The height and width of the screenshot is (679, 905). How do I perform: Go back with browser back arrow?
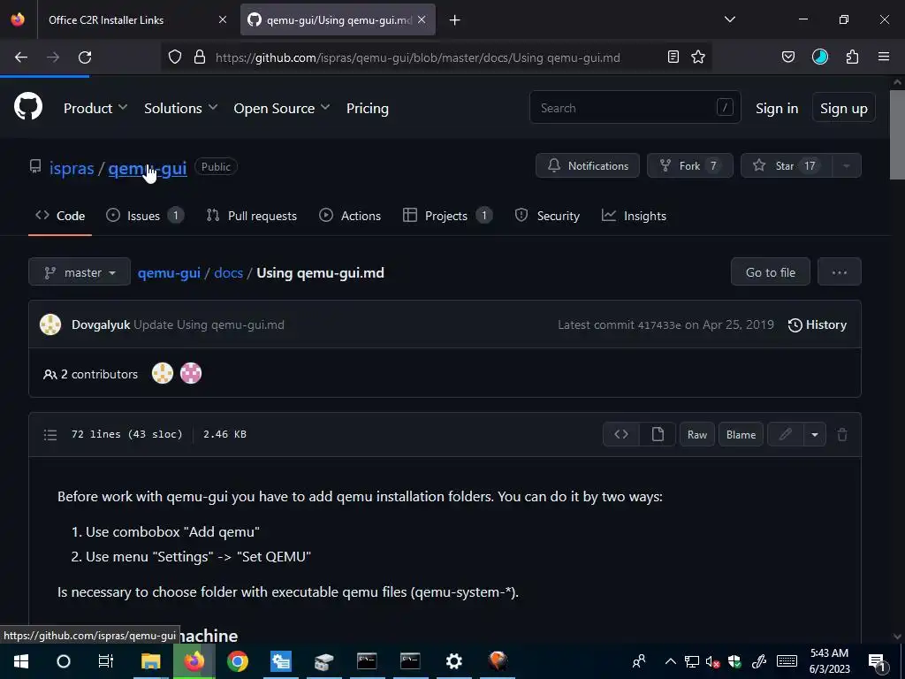click(x=21, y=57)
